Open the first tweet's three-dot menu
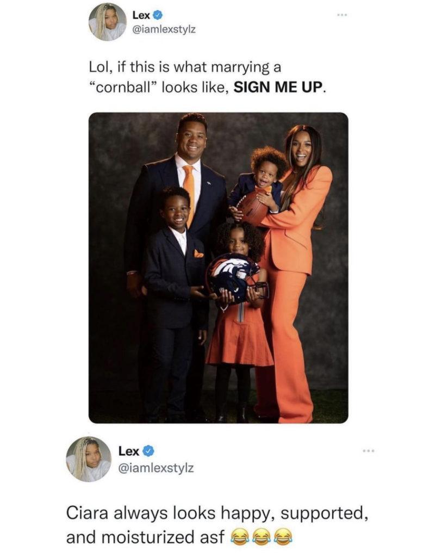442x557 pixels. tap(343, 15)
